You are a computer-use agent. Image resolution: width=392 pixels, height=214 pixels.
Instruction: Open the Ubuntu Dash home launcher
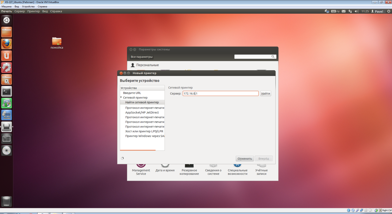click(x=7, y=20)
